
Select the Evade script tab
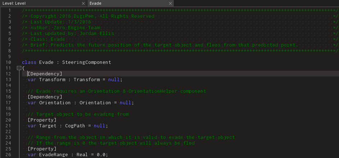(x=130, y=3)
